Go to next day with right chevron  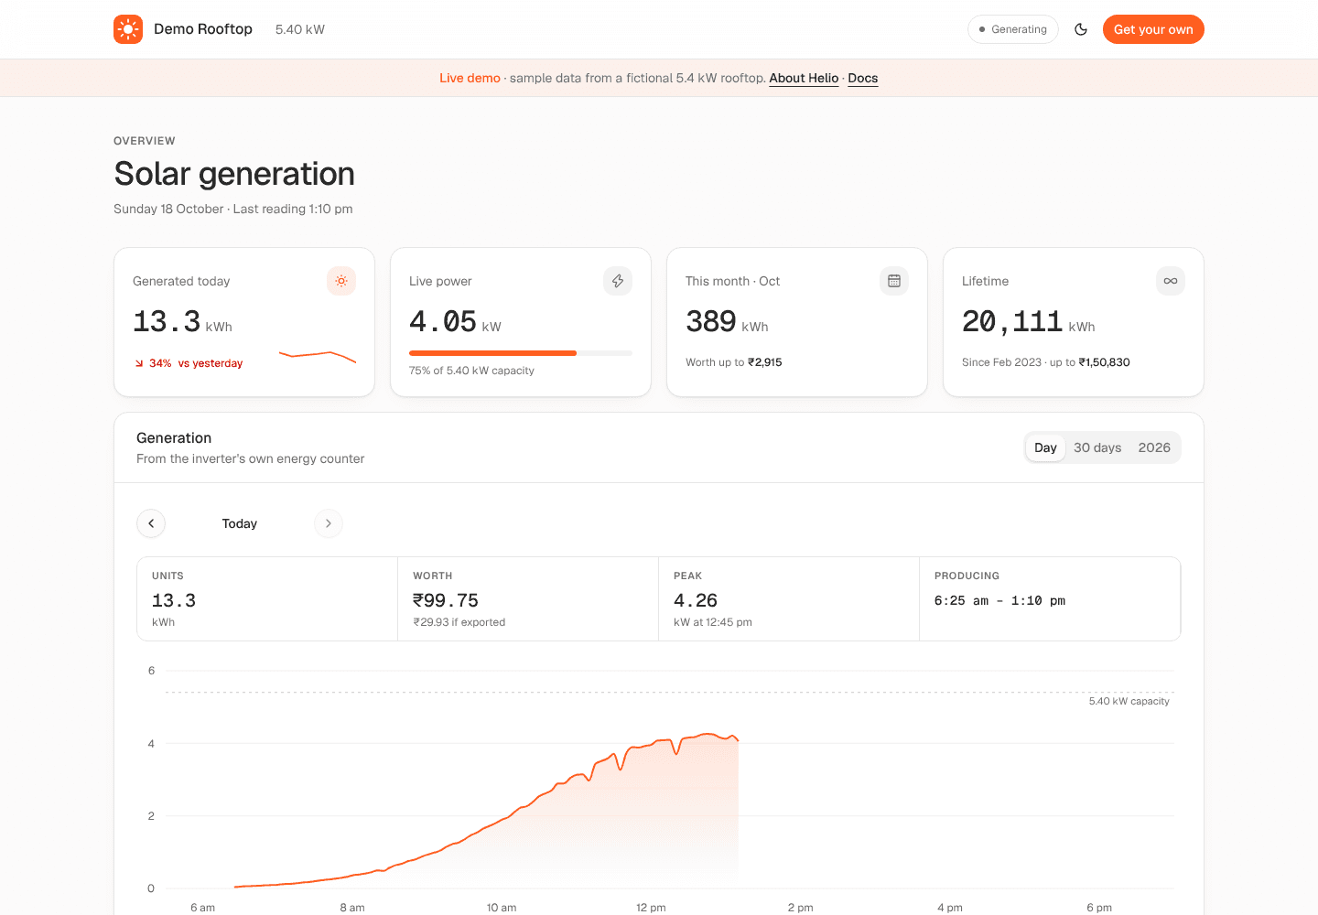(329, 523)
